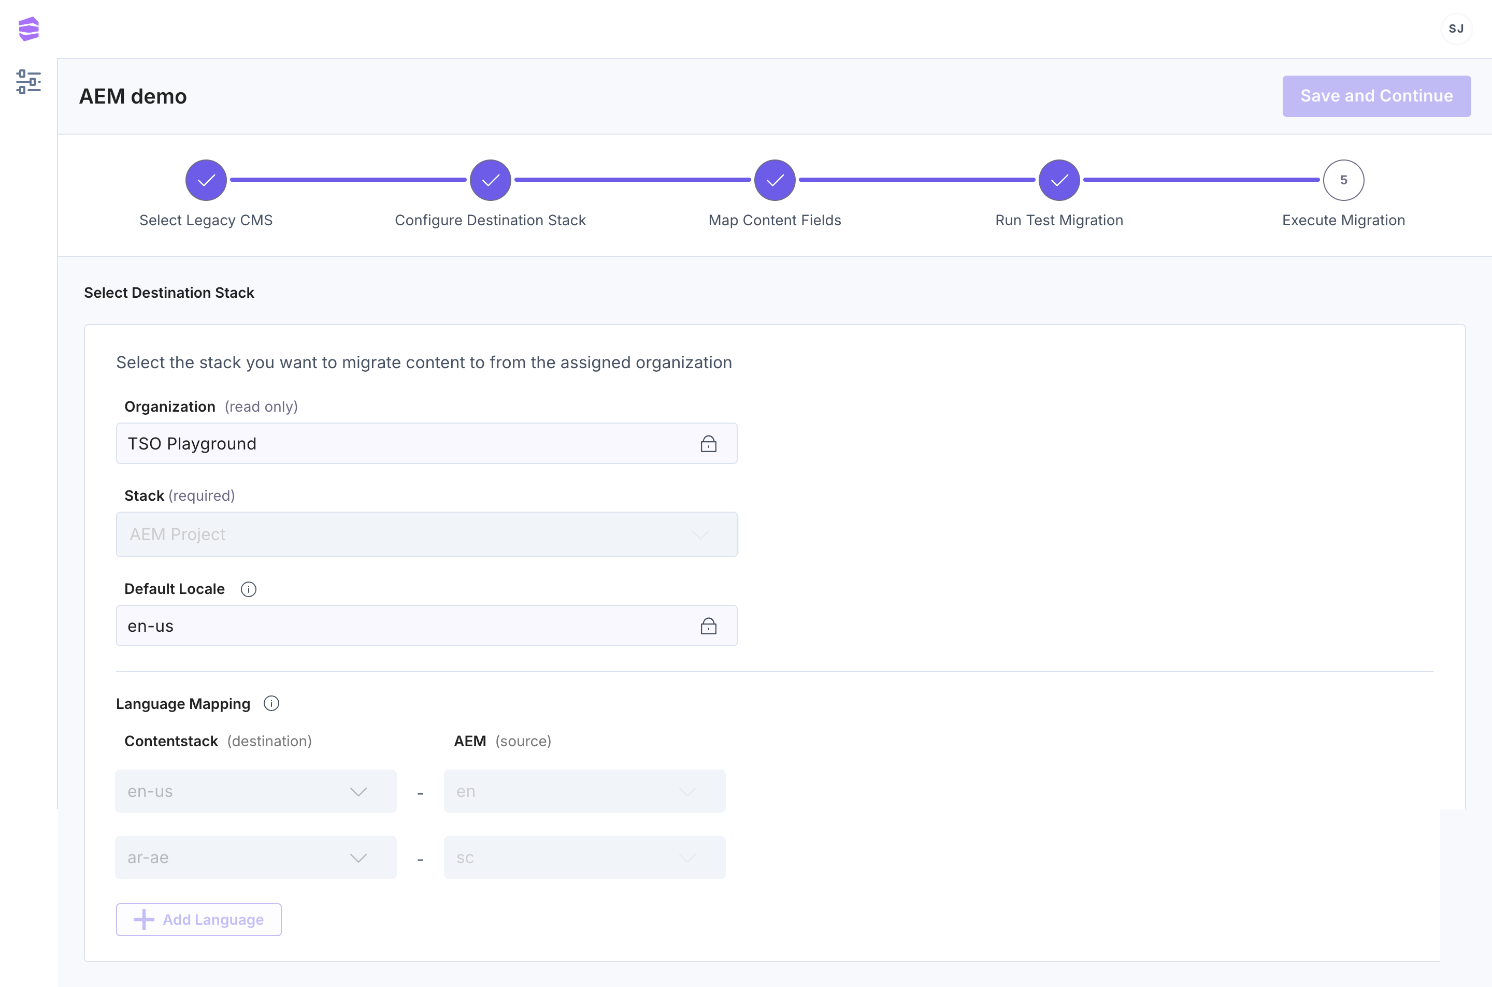Click the Default Locale lock icon

click(x=708, y=626)
